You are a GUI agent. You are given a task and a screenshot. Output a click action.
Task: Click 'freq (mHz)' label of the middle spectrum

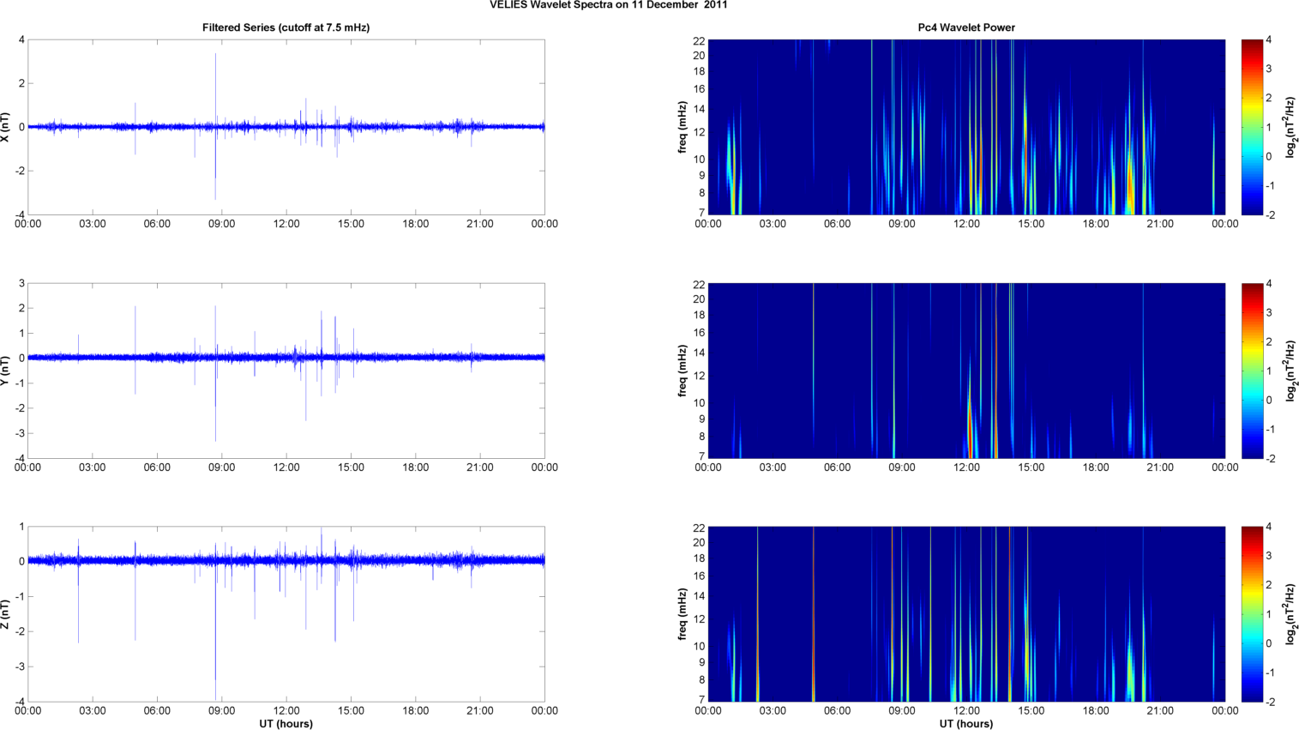click(683, 371)
